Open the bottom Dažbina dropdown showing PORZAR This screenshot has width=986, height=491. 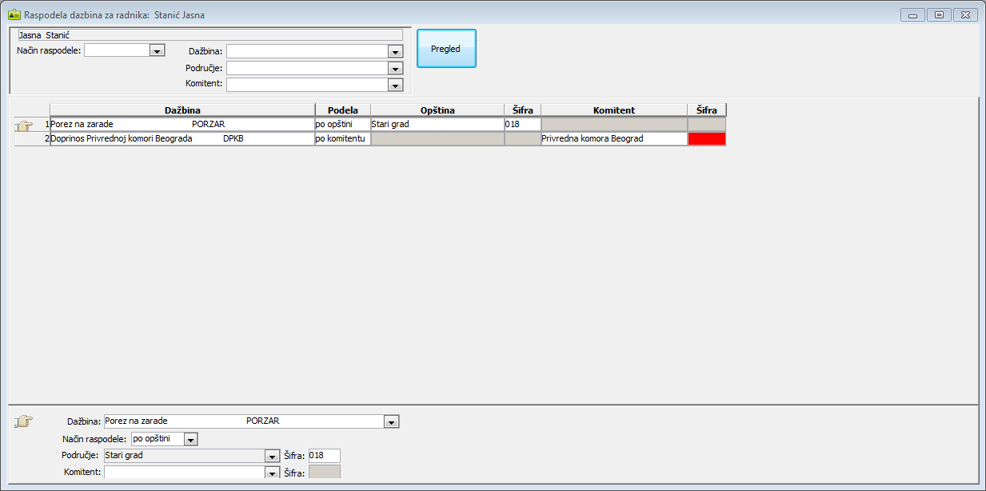point(390,421)
